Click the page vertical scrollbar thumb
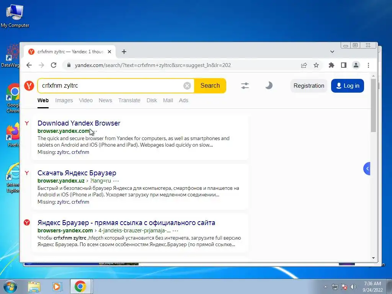 [x=373, y=105]
